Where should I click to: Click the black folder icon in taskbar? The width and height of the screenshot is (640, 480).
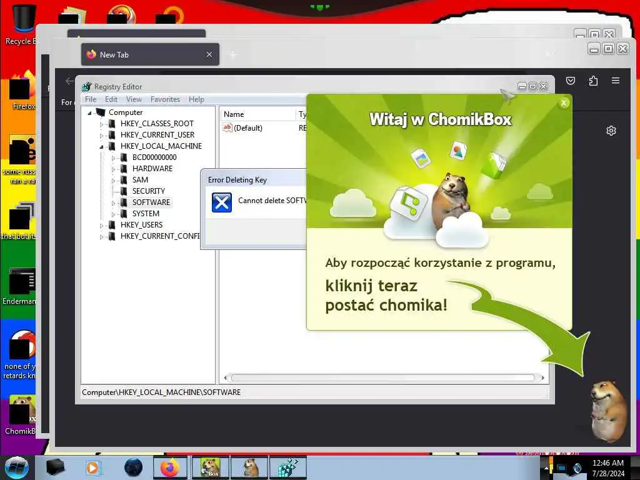55,467
